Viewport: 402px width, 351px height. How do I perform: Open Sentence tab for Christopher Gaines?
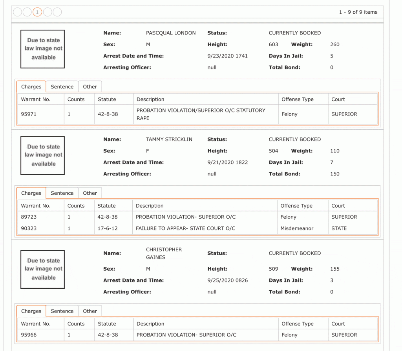[62, 311]
